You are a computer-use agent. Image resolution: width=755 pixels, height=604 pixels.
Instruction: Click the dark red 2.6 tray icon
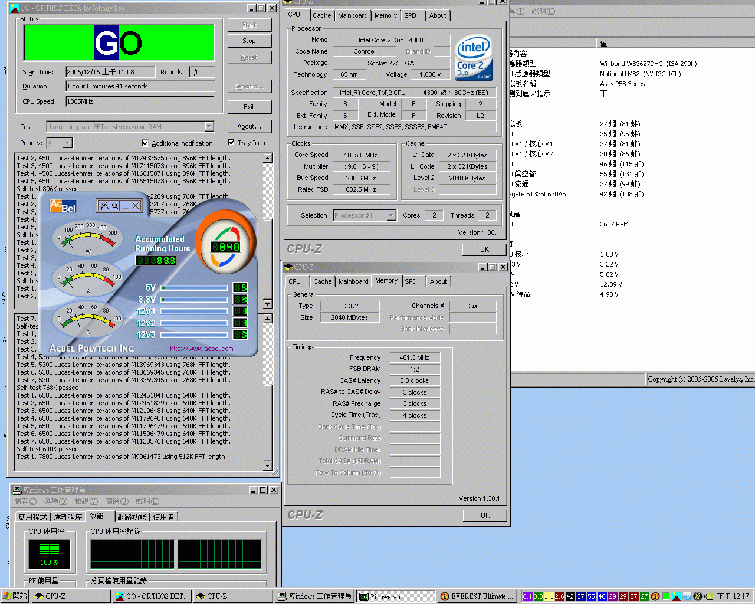[560, 596]
